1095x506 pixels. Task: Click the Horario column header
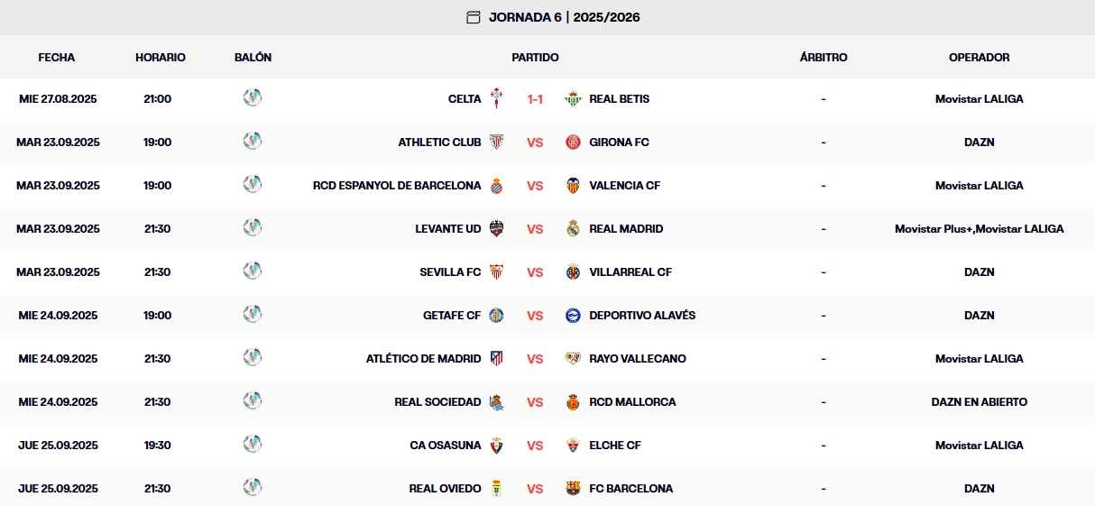click(161, 57)
